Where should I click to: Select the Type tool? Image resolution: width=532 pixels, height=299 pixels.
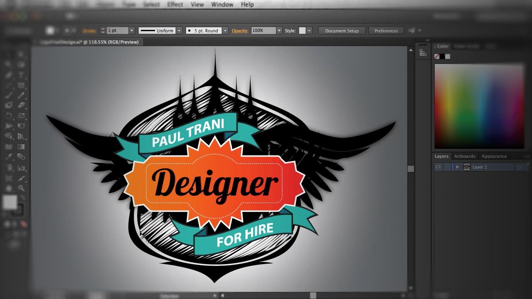pyautogui.click(x=21, y=76)
